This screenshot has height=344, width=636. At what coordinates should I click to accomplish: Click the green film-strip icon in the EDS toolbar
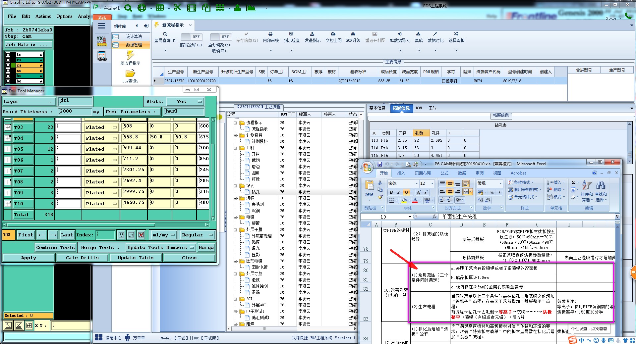click(x=192, y=8)
